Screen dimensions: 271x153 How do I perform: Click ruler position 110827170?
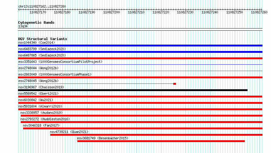38,12
